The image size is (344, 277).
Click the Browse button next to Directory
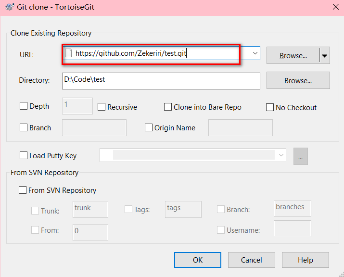[298, 80]
